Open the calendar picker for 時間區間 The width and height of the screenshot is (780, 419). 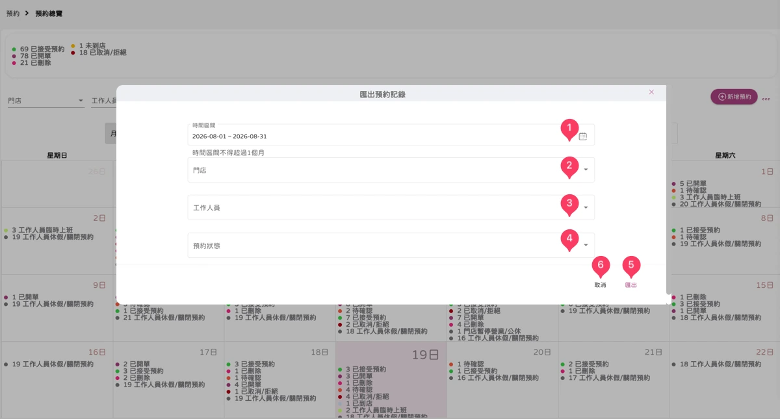583,136
